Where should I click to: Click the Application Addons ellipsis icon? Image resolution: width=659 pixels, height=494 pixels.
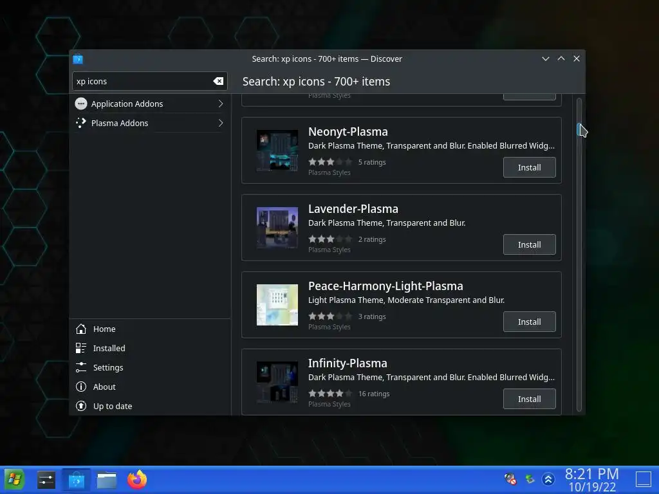tap(80, 104)
